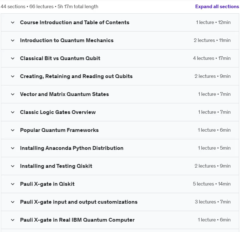Viewport: 240px width, 232px height.
Task: Open Installing and Testing Qiskit section title
Action: 56,166
